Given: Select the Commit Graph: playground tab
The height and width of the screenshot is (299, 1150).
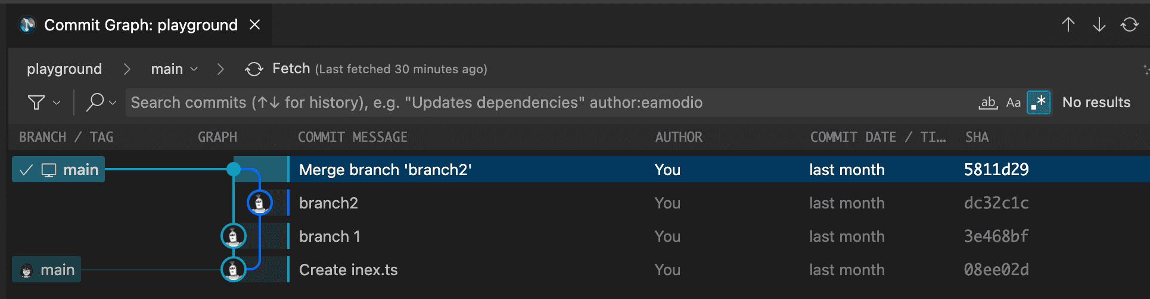Looking at the screenshot, I should click(141, 25).
